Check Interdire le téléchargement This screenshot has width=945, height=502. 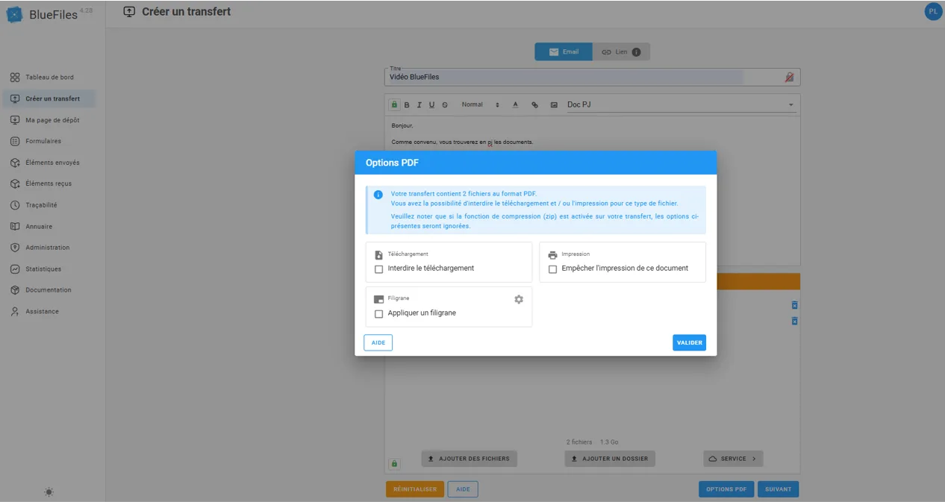[x=378, y=269]
